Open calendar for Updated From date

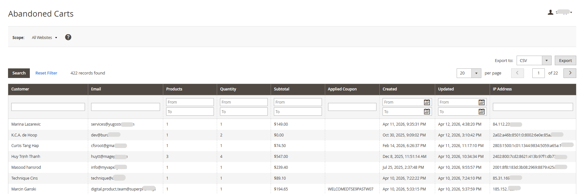[x=482, y=102]
